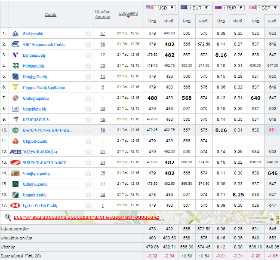Click the Արմսվիսբանկ bold 640 GBP value
This screenshot has width=280, height=260.
click(255, 98)
